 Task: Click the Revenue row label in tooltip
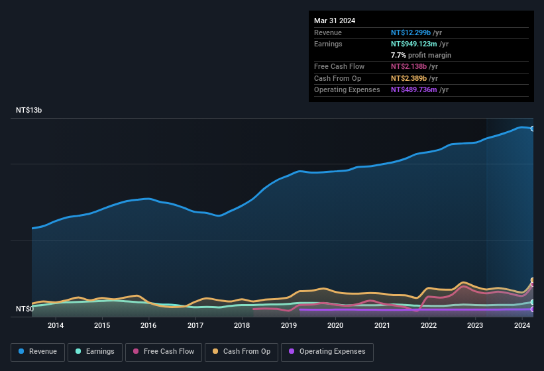pos(328,32)
